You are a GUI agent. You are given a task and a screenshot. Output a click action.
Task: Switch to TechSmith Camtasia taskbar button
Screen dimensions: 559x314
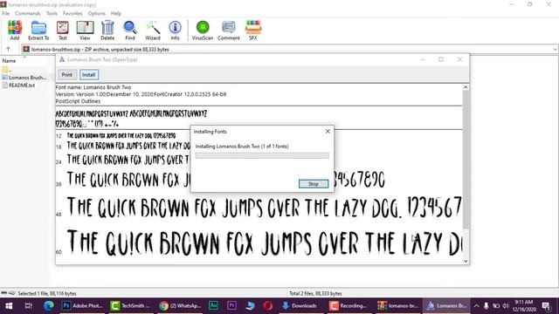pyautogui.click(x=130, y=306)
